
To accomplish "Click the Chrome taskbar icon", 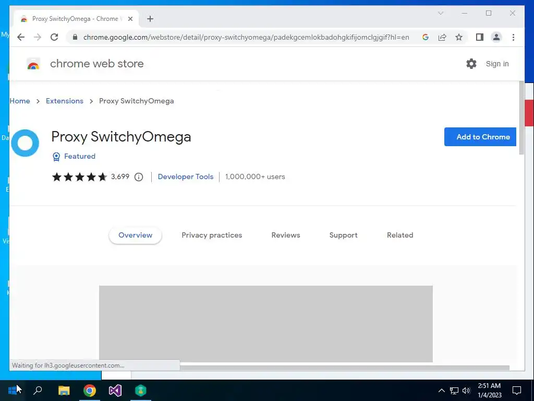I will pyautogui.click(x=90, y=390).
